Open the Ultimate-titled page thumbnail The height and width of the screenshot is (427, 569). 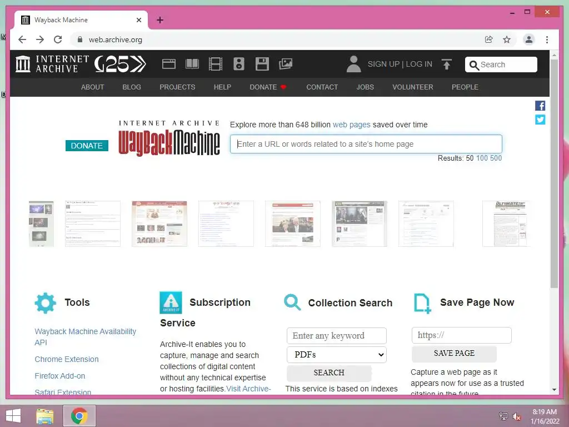pyautogui.click(x=506, y=224)
